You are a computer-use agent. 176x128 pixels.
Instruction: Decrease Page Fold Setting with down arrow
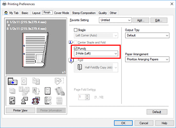(x=87, y=98)
